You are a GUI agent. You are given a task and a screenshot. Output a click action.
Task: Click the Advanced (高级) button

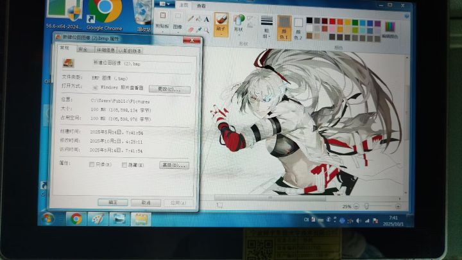tap(174, 166)
